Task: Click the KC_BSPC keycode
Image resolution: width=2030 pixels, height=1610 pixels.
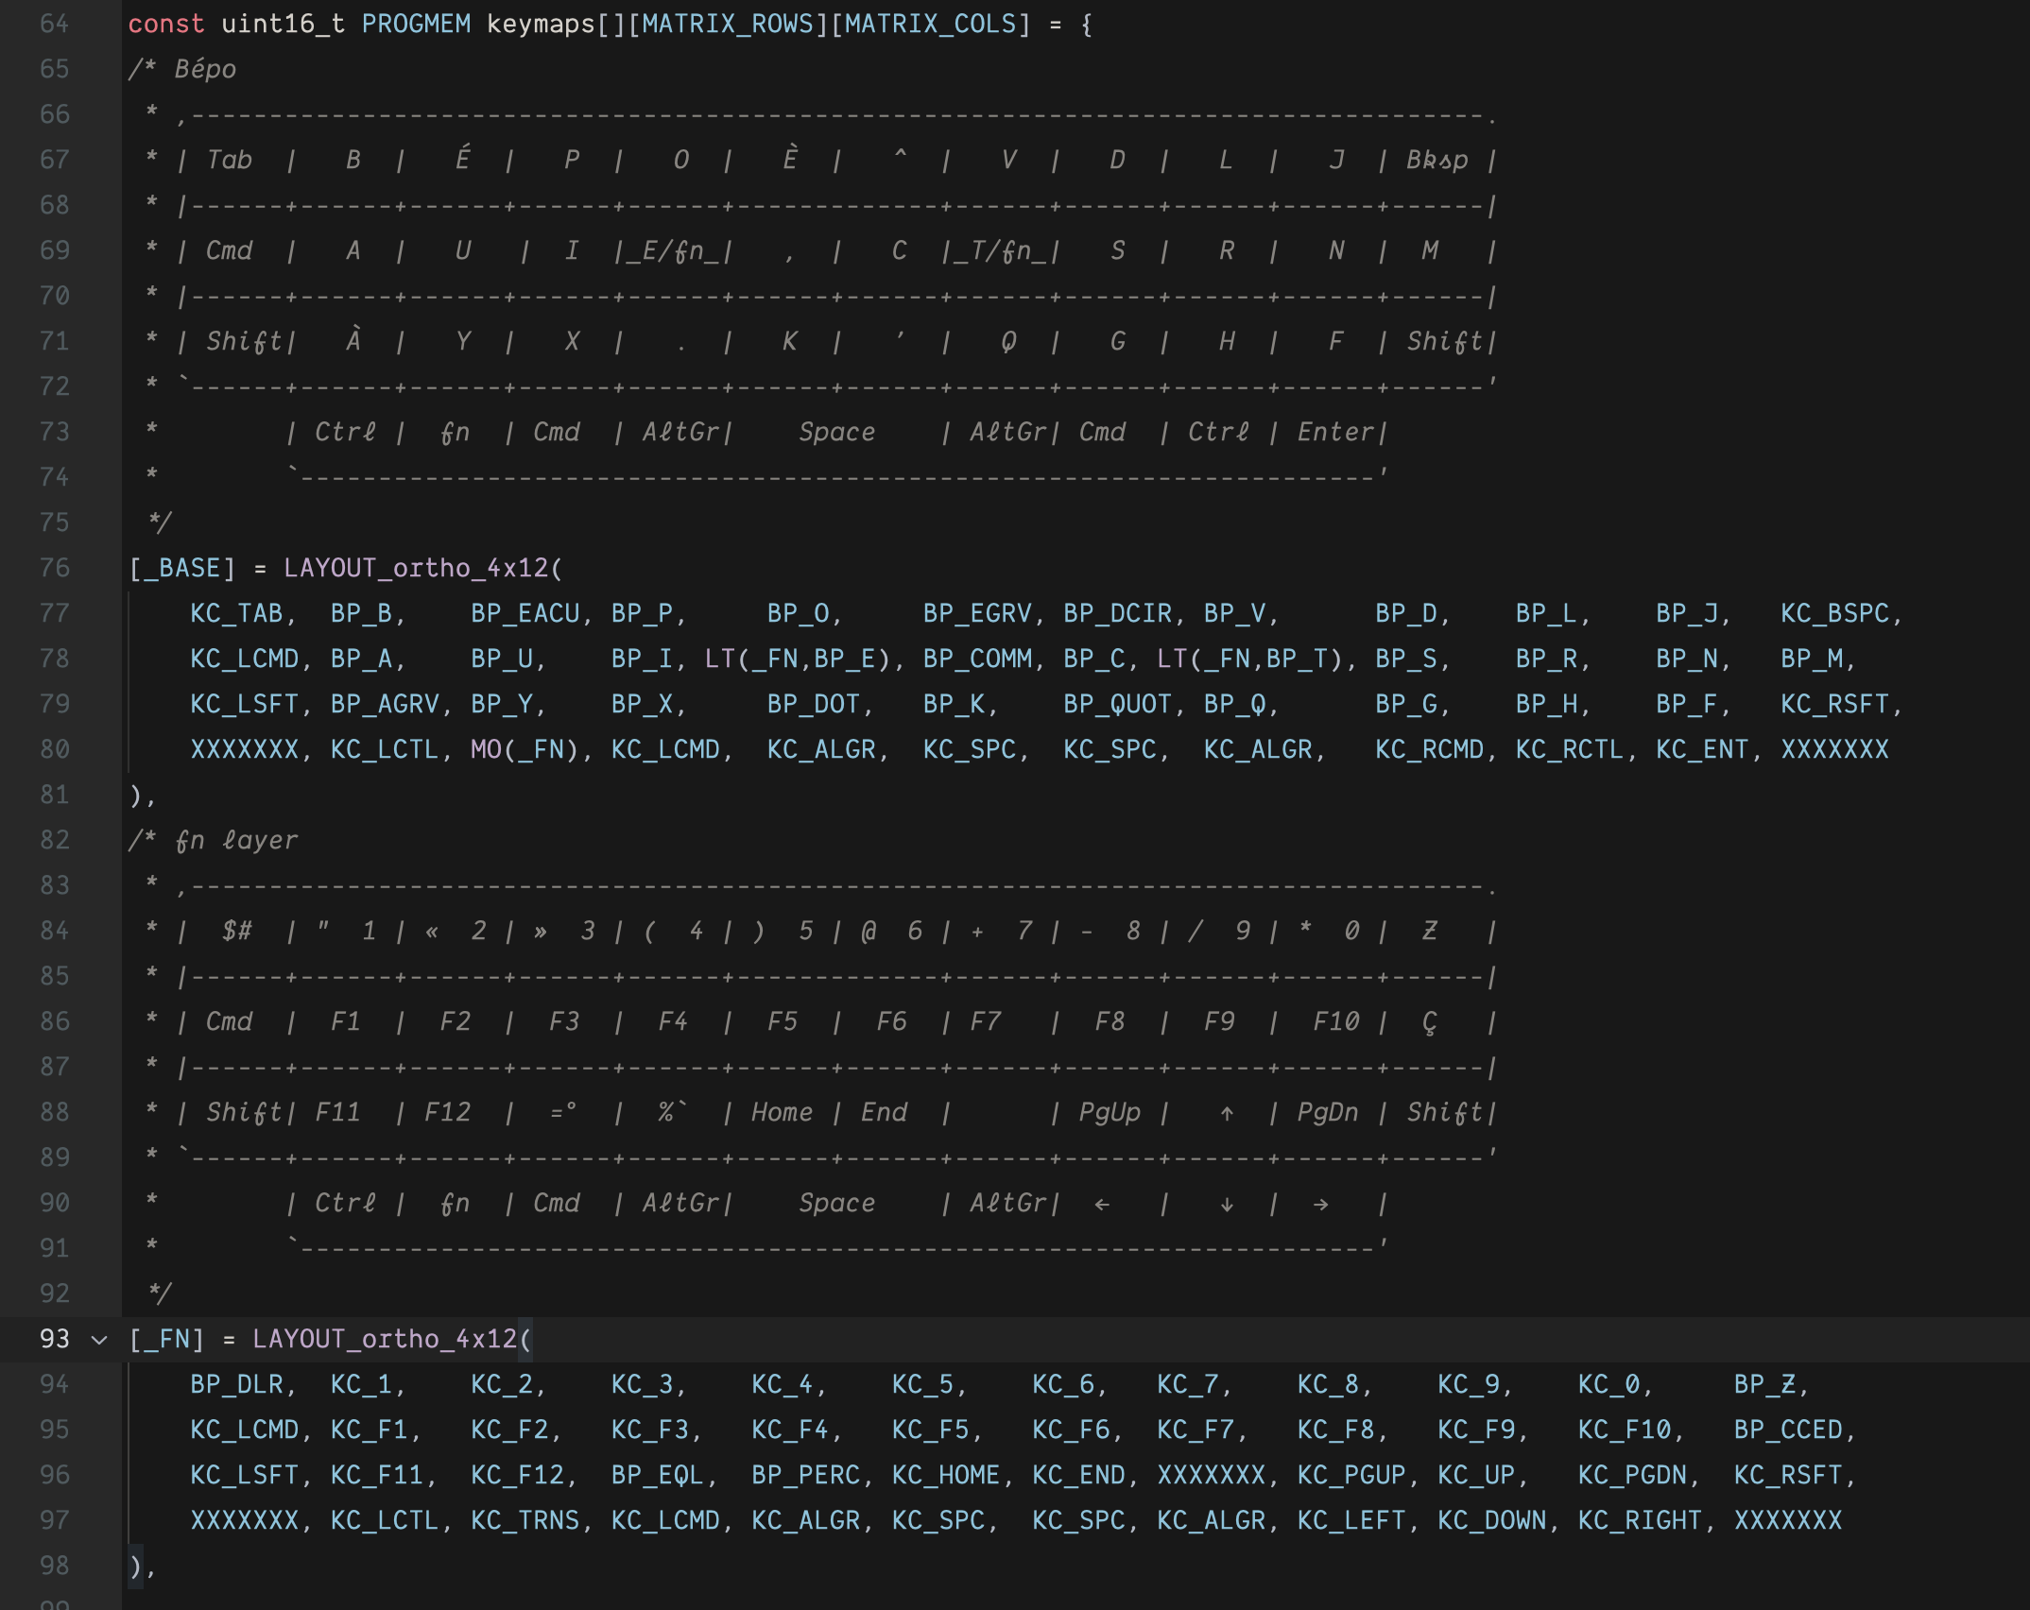Action: tap(1833, 613)
